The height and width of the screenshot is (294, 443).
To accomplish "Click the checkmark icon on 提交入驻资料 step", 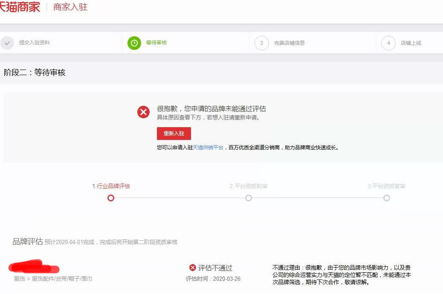I will tap(7, 43).
